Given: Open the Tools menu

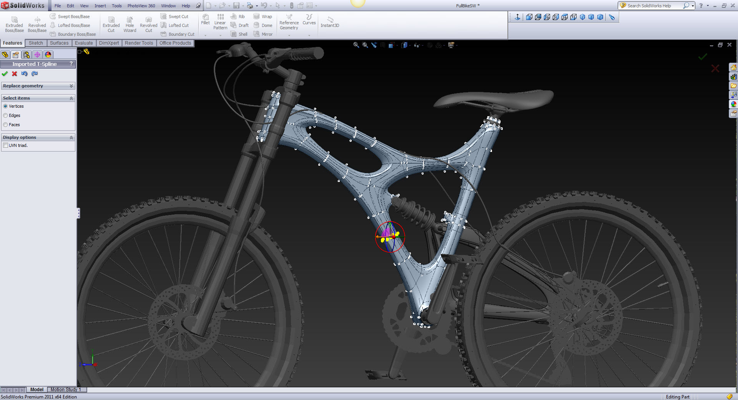Looking at the screenshot, I should 117,6.
